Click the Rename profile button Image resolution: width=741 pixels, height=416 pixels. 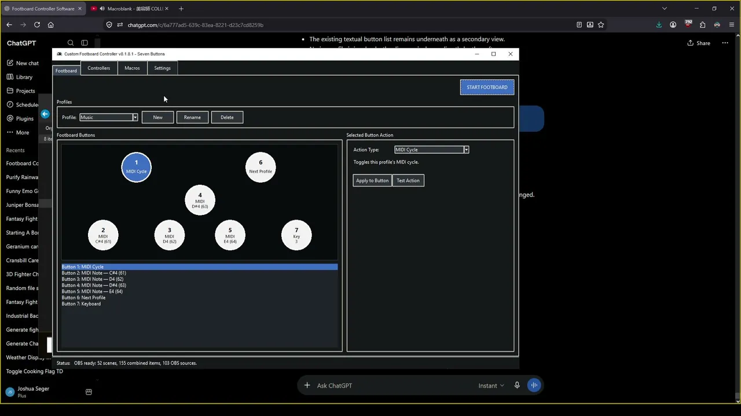(x=192, y=117)
